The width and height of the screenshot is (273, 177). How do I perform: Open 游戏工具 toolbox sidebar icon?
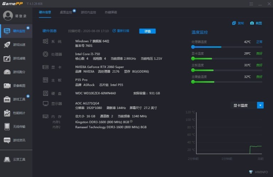click(x=7, y=99)
